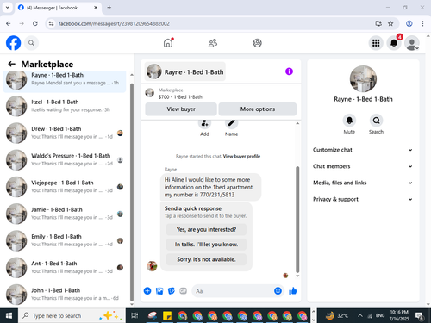The height and width of the screenshot is (323, 431).
Task: Open conversation information purple icon
Action: pos(289,71)
